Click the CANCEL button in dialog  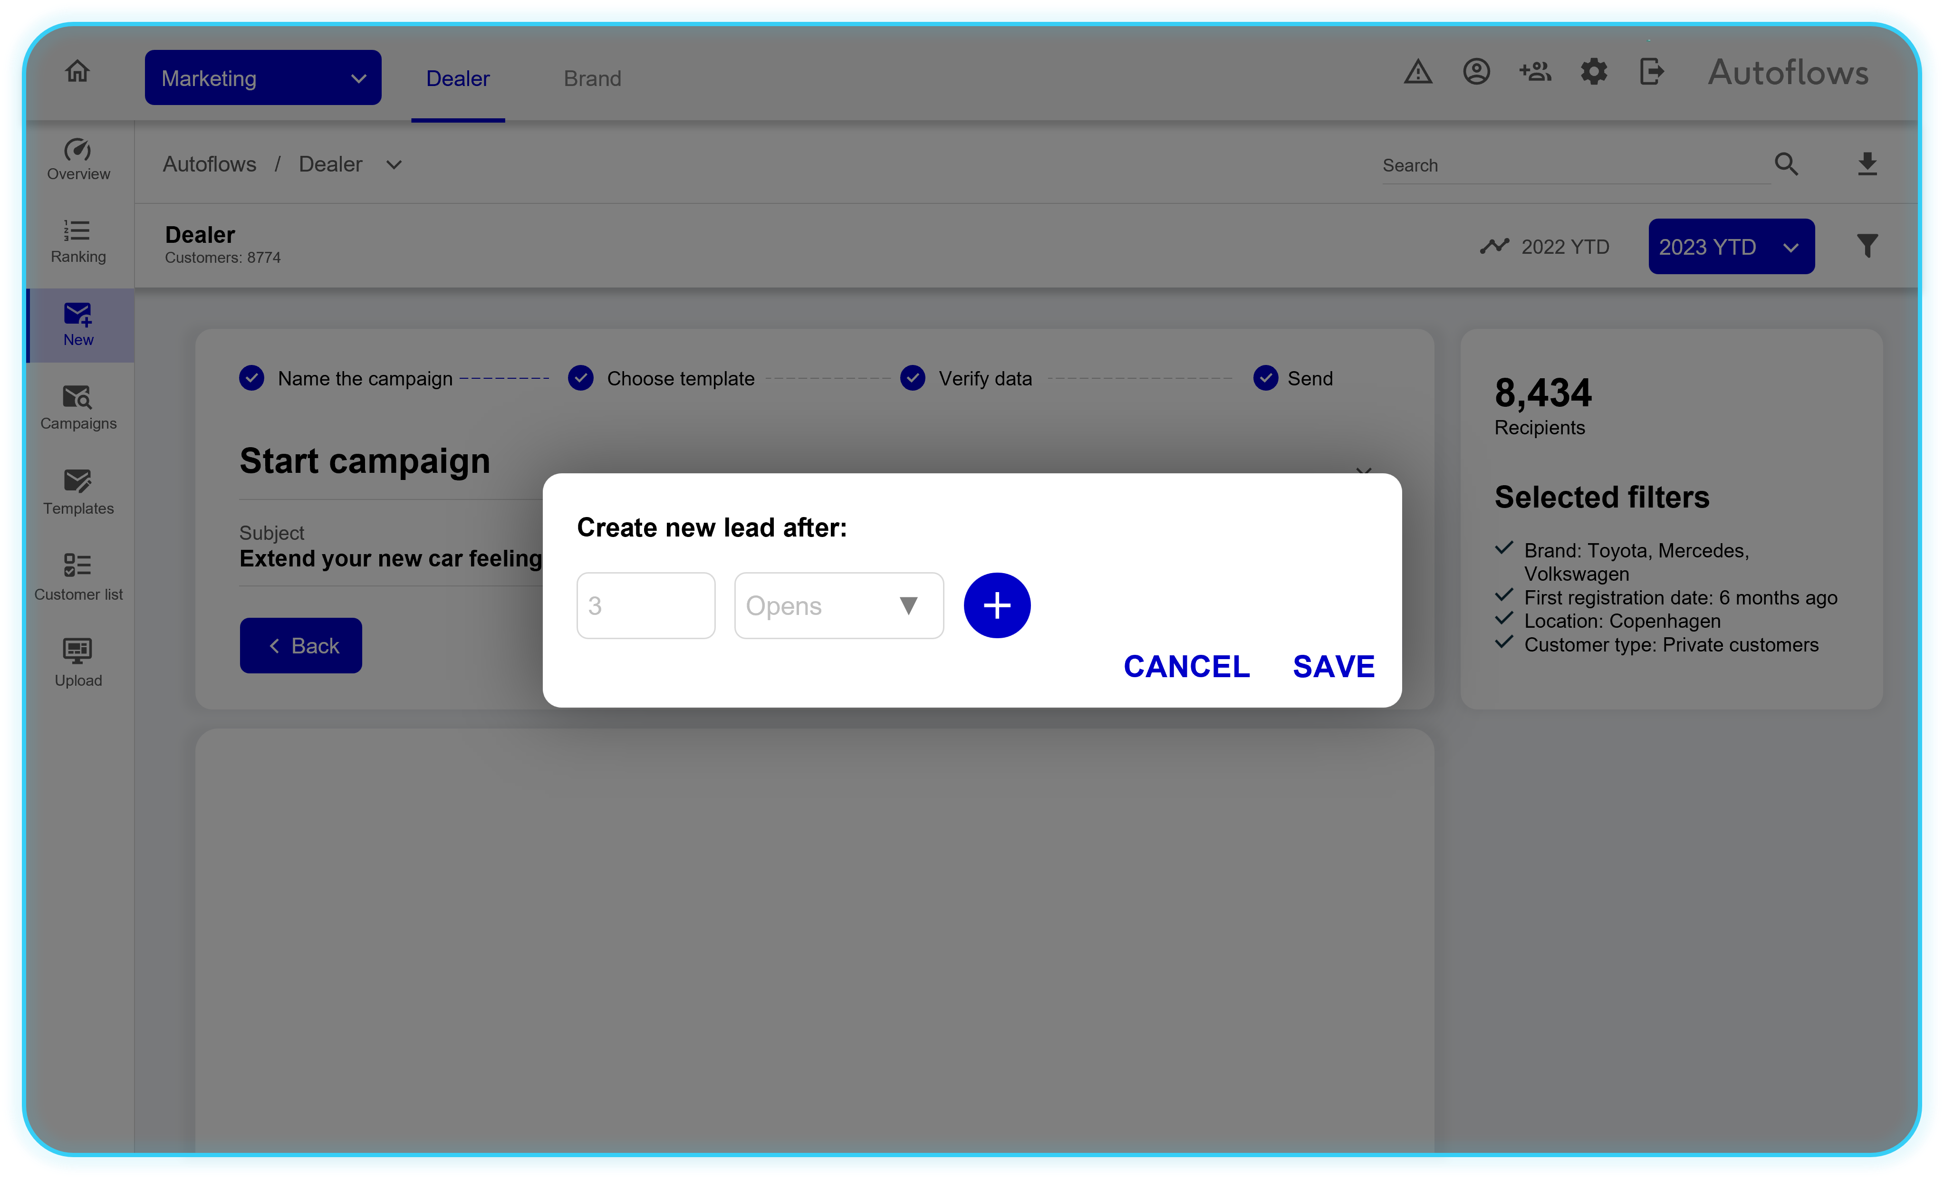[x=1186, y=667]
